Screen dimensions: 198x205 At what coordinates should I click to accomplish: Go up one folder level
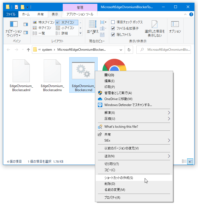28,50
